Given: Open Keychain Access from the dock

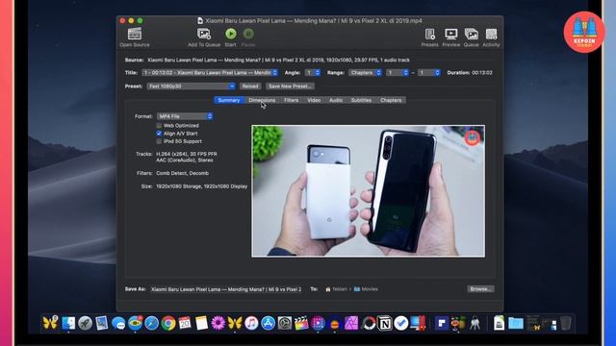Looking at the screenshot, I should (475, 323).
